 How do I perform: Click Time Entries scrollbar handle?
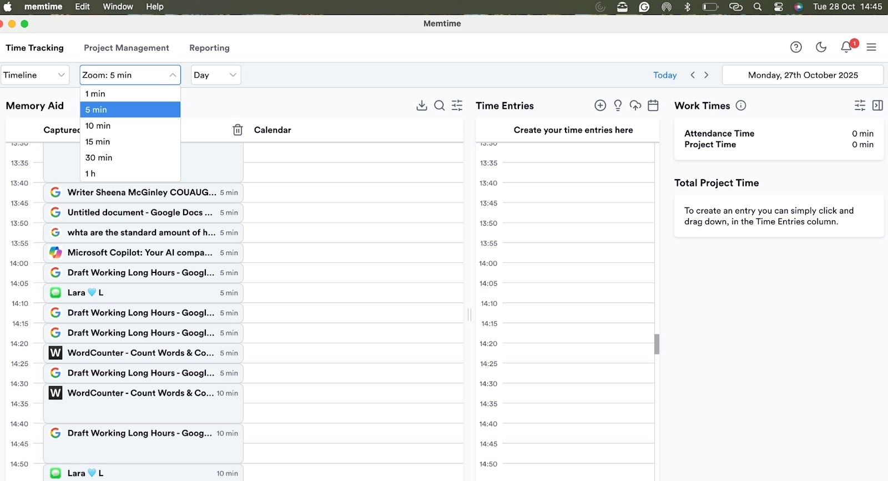657,344
